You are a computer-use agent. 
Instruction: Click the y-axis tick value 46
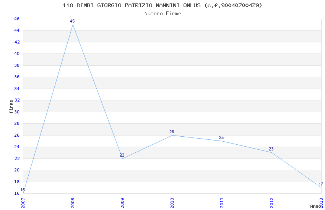(x=17, y=19)
